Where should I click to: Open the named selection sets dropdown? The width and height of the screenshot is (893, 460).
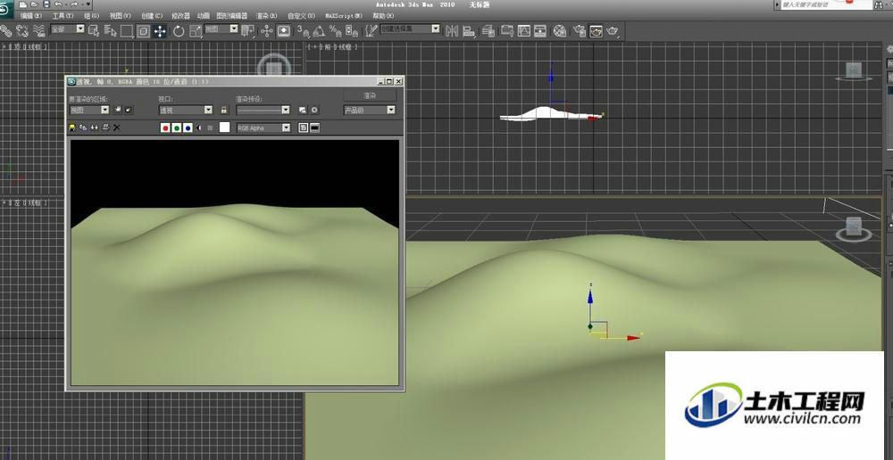pyautogui.click(x=410, y=29)
